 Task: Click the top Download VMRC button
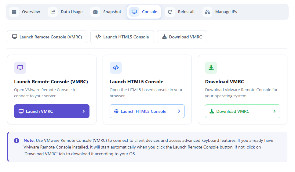pyautogui.click(x=182, y=37)
